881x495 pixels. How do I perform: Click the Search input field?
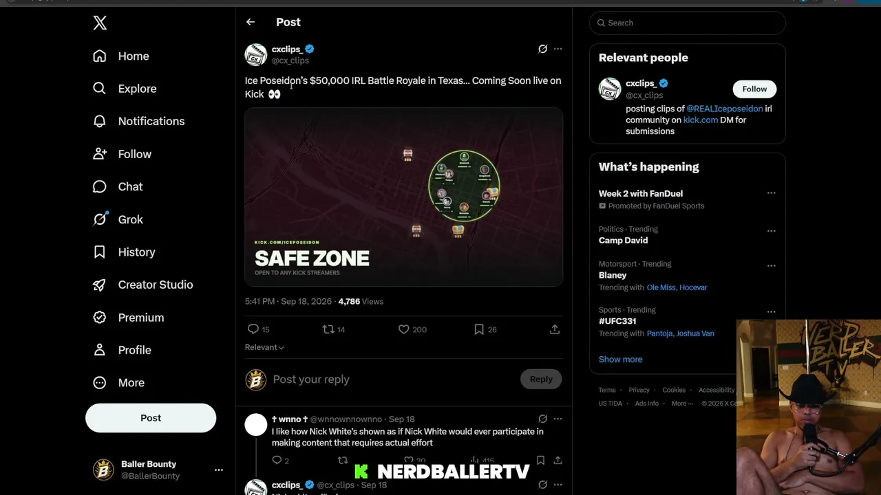point(687,23)
